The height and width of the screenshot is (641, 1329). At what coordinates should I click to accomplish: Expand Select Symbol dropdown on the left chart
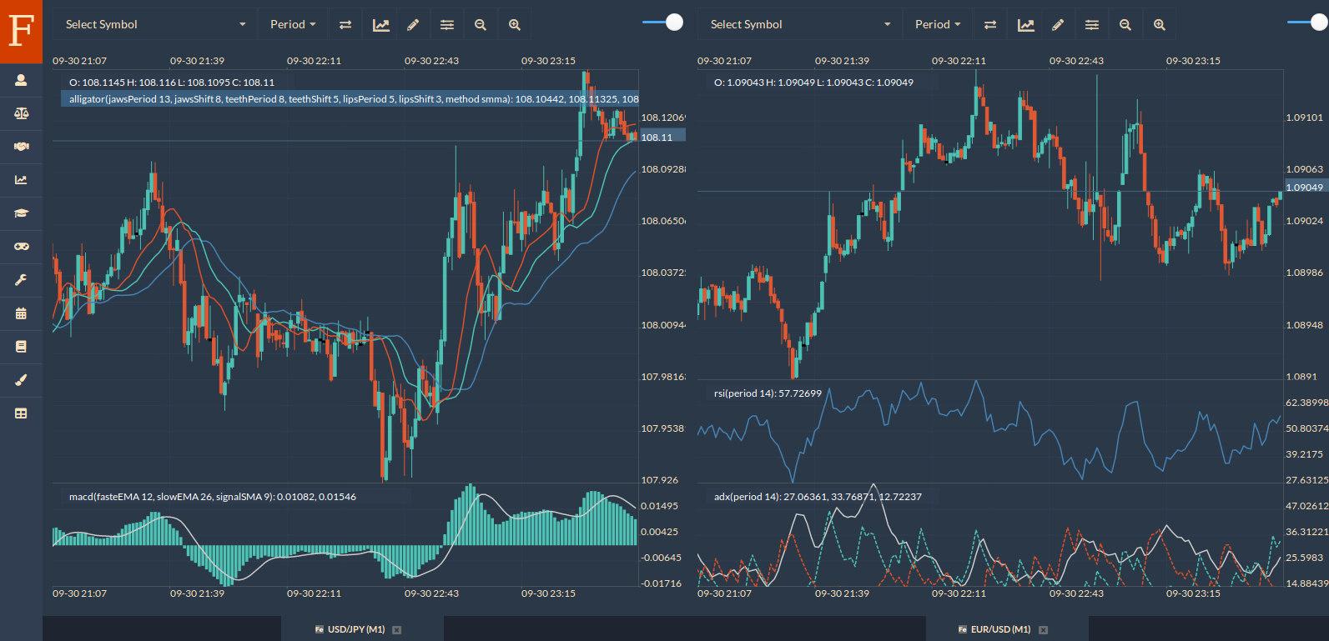[155, 25]
